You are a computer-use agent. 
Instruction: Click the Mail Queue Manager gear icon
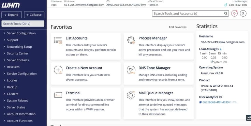(x=131, y=95)
